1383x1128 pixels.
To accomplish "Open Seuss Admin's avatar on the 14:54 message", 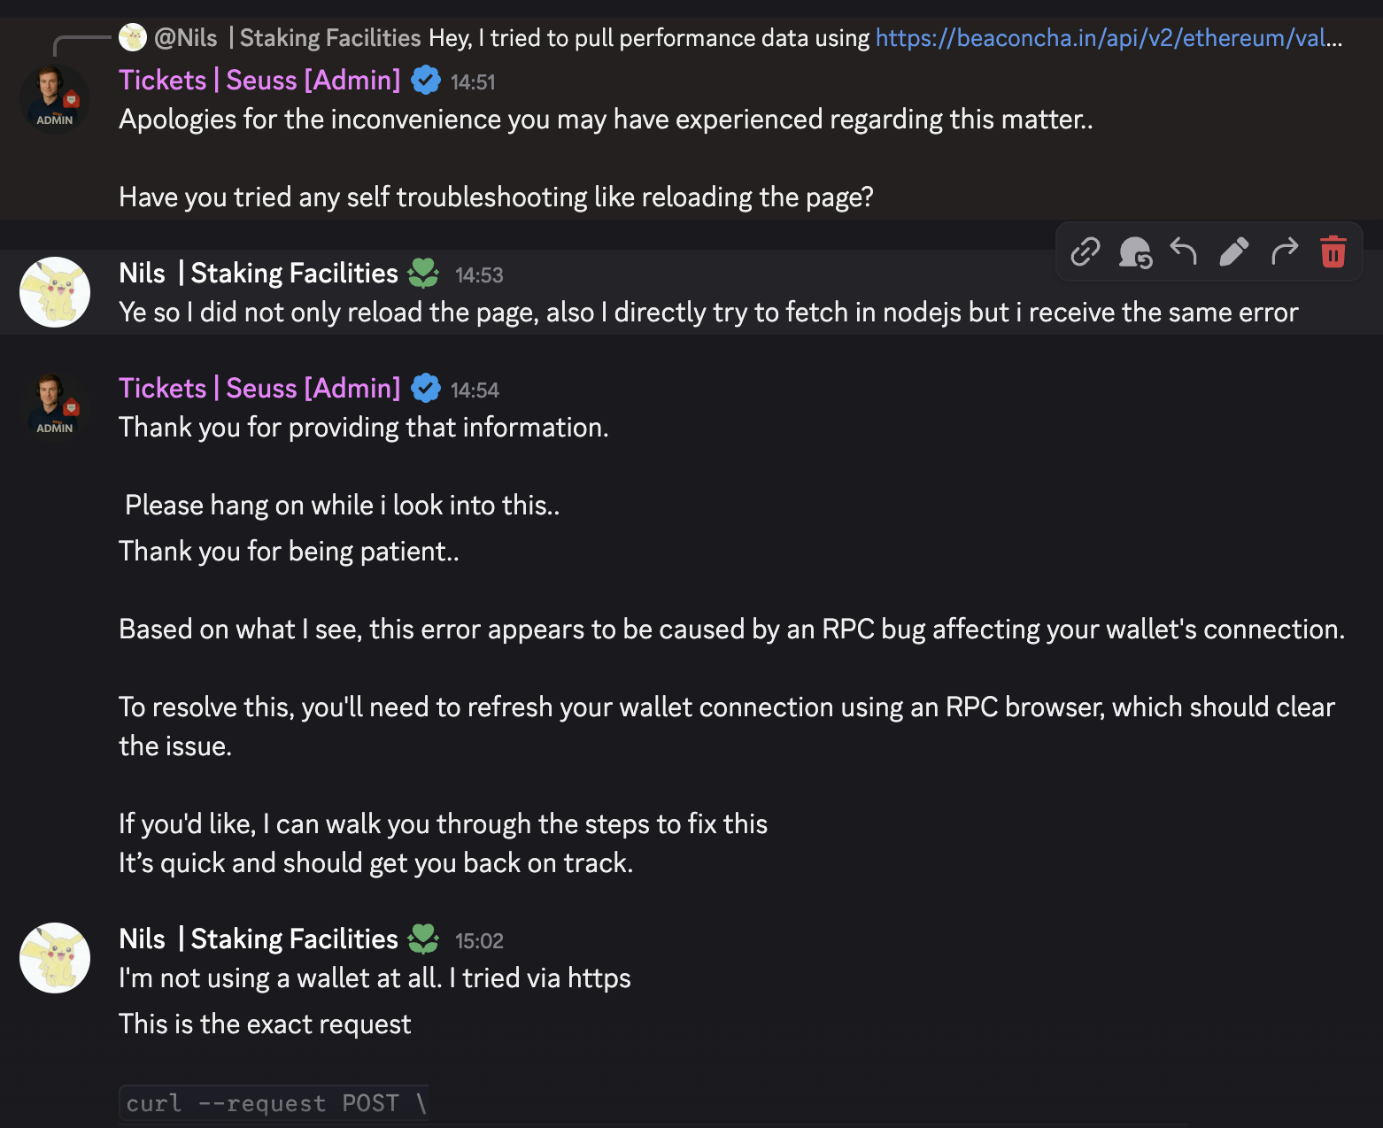I will (x=55, y=406).
